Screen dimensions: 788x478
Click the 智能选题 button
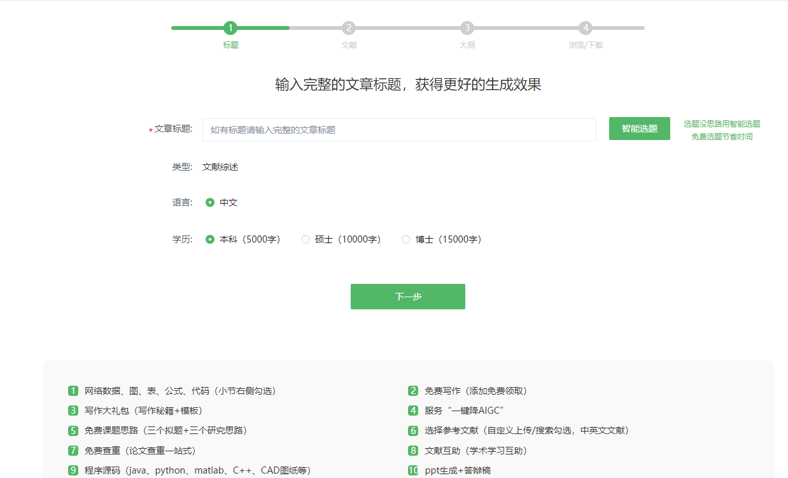[x=639, y=128]
